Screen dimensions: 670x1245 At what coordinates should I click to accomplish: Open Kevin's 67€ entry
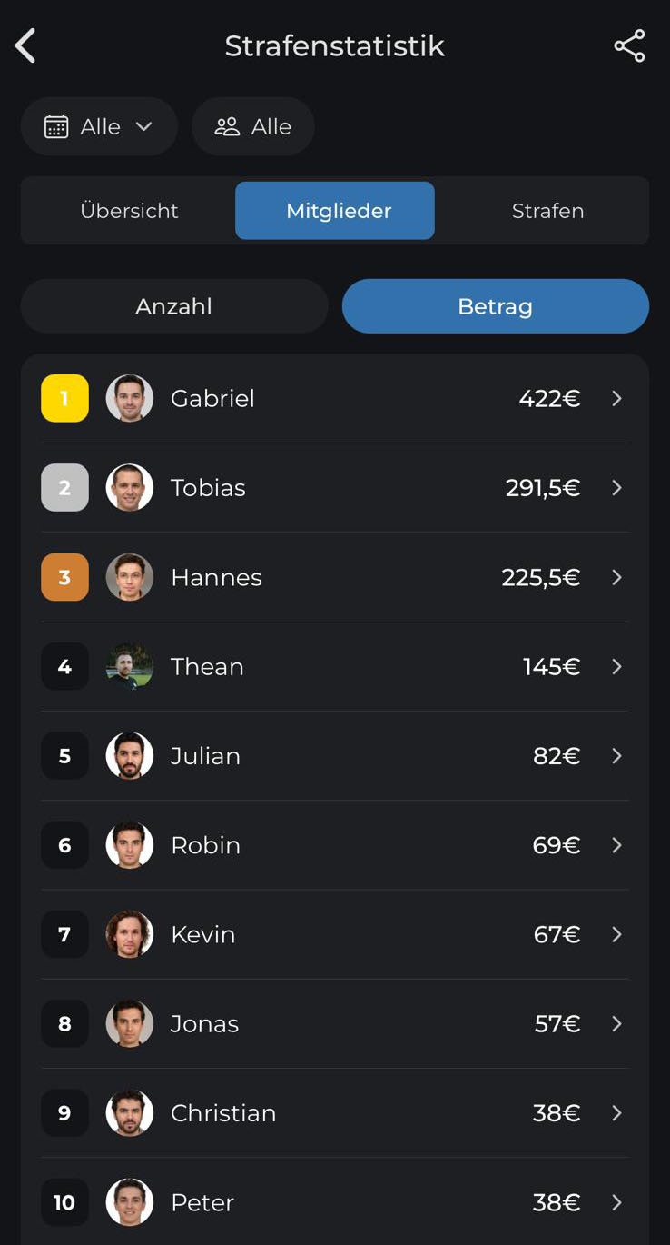tap(335, 934)
